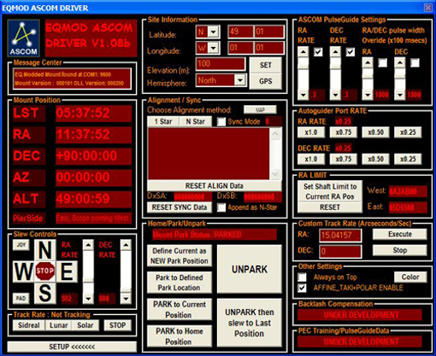
Task: Click down arrow of slew DEC RATE scrollbar
Action: 126,299
